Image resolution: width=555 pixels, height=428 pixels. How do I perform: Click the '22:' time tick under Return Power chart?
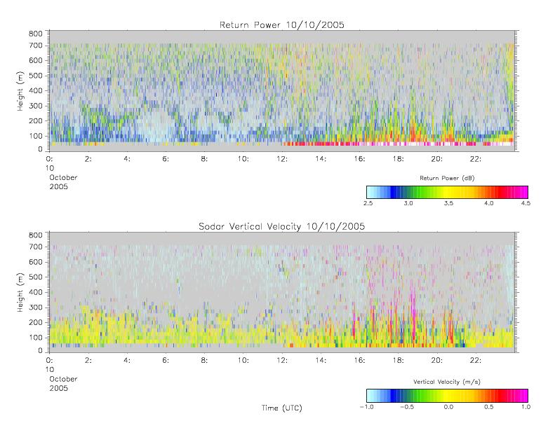[476, 159]
